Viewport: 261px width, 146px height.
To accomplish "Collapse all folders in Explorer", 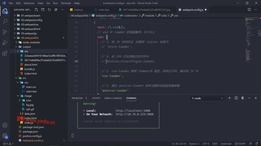I will (56, 10).
